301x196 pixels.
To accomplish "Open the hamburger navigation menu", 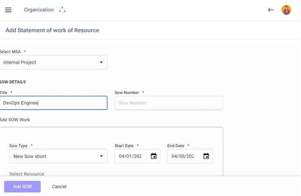I will pos(8,10).
